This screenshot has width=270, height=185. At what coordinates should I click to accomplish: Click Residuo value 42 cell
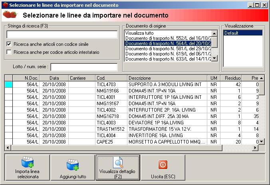231,85
